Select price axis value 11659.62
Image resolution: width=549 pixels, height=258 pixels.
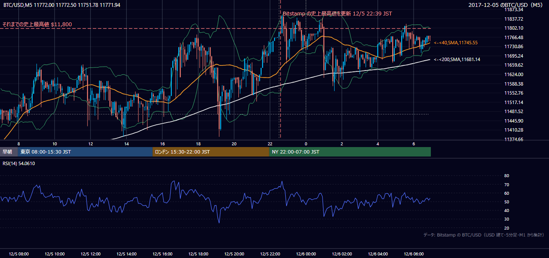pyautogui.click(x=513, y=65)
